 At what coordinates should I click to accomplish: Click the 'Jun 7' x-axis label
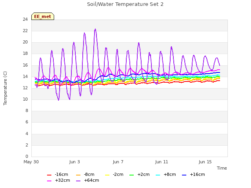coord(118,162)
